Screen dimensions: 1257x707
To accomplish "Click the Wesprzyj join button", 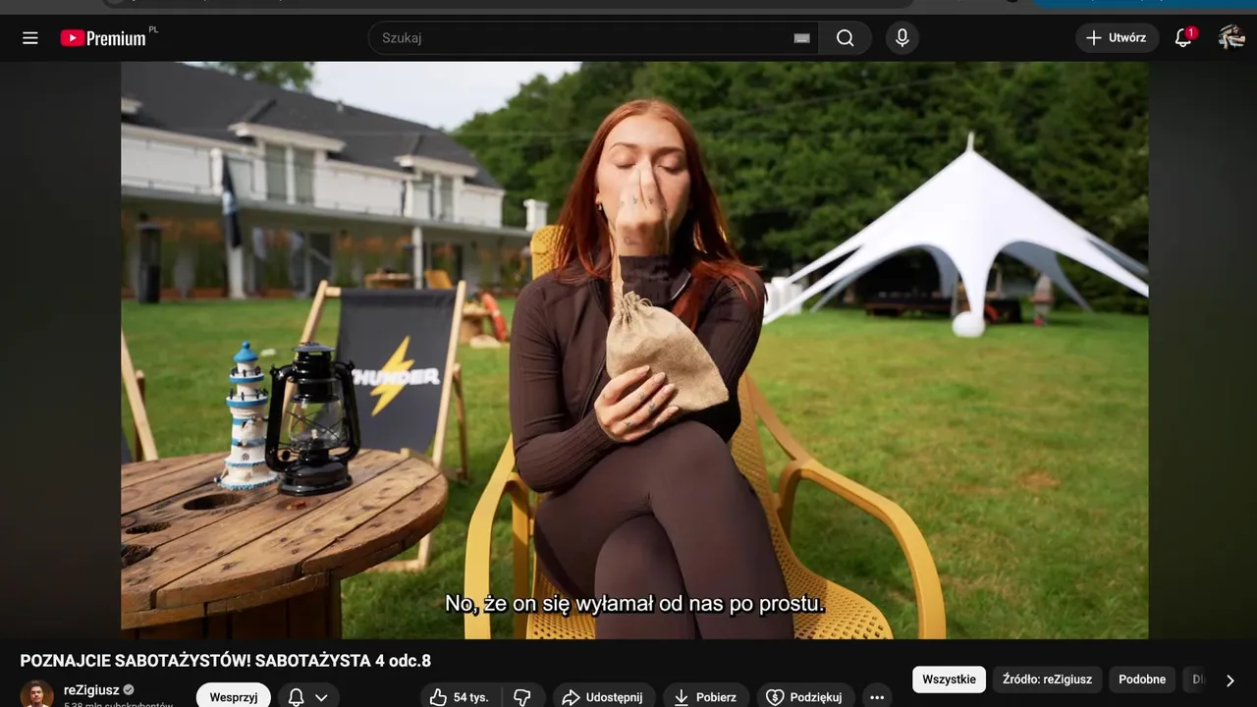I will pos(234,696).
